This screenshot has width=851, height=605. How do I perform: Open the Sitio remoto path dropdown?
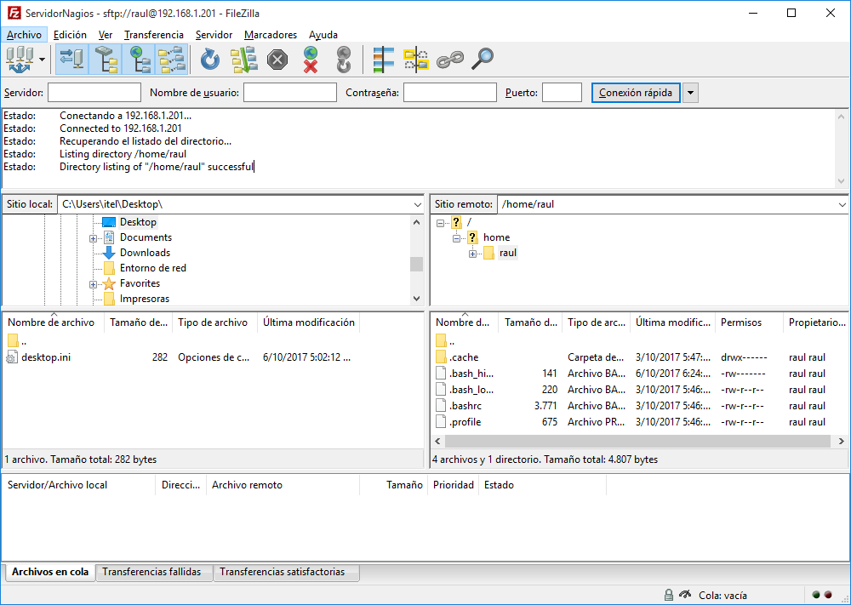[x=842, y=204]
